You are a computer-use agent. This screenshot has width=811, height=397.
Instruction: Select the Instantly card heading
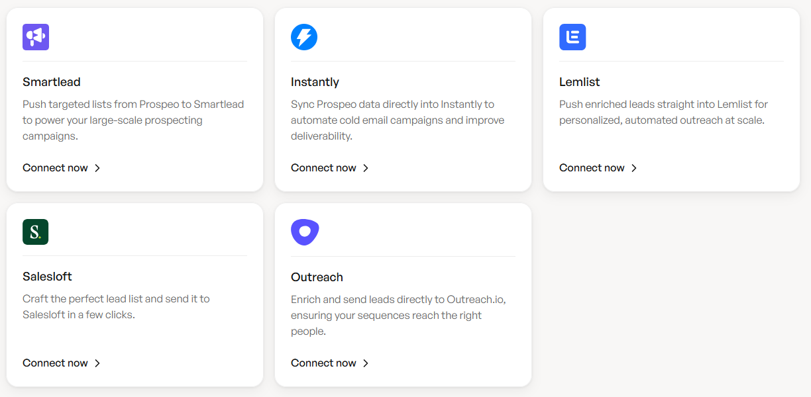coord(315,82)
